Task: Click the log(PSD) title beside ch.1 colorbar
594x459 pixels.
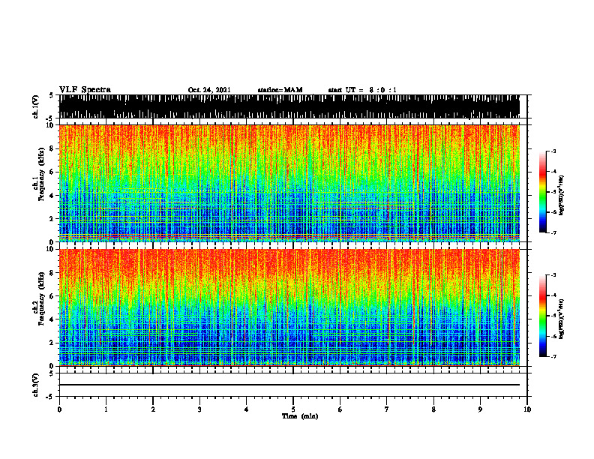Action: [562, 196]
